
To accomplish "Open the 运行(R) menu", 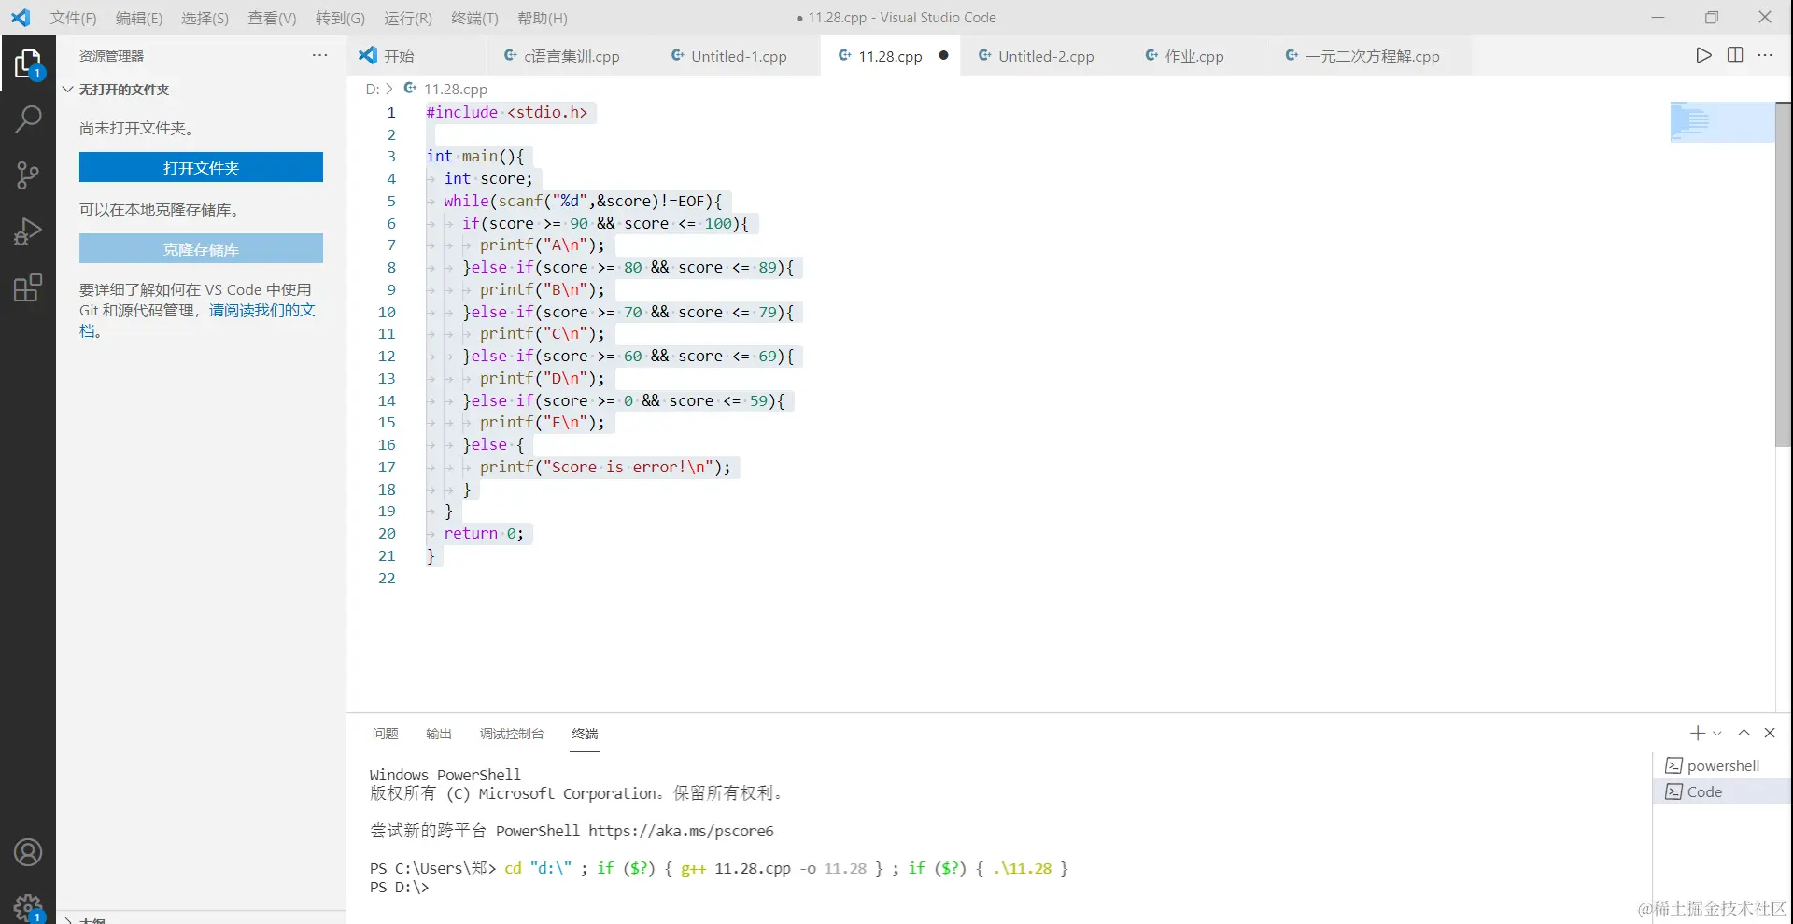I will [408, 18].
